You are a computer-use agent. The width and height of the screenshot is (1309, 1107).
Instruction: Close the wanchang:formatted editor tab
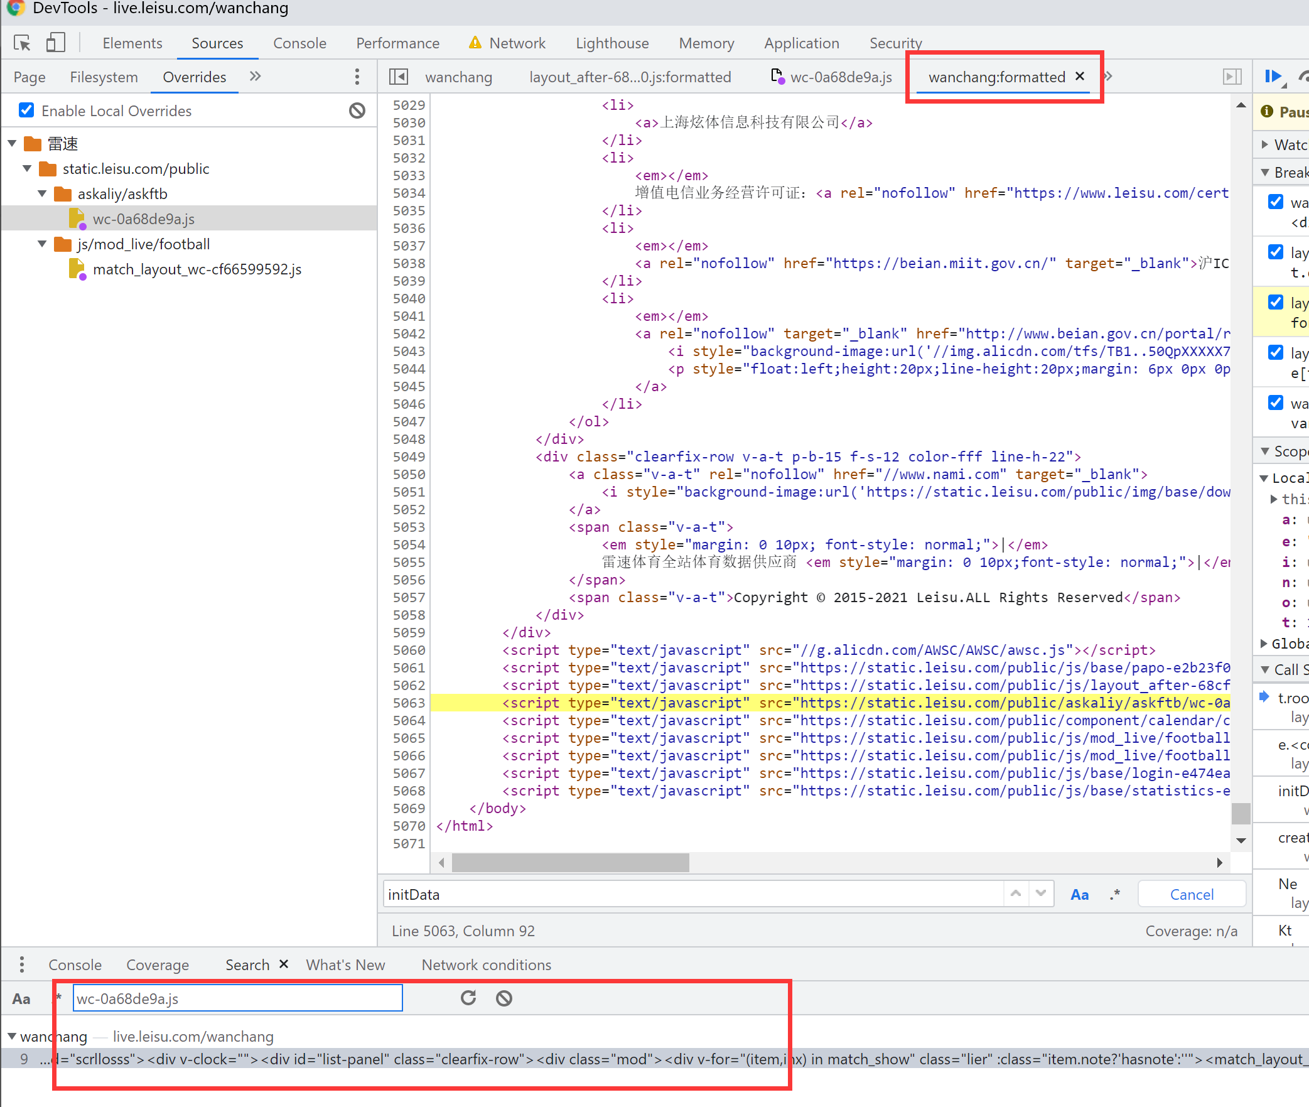(1080, 76)
